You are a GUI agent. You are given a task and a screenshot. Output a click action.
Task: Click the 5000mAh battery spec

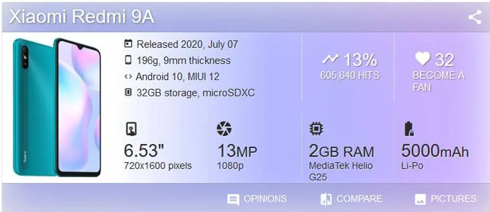pyautogui.click(x=435, y=151)
